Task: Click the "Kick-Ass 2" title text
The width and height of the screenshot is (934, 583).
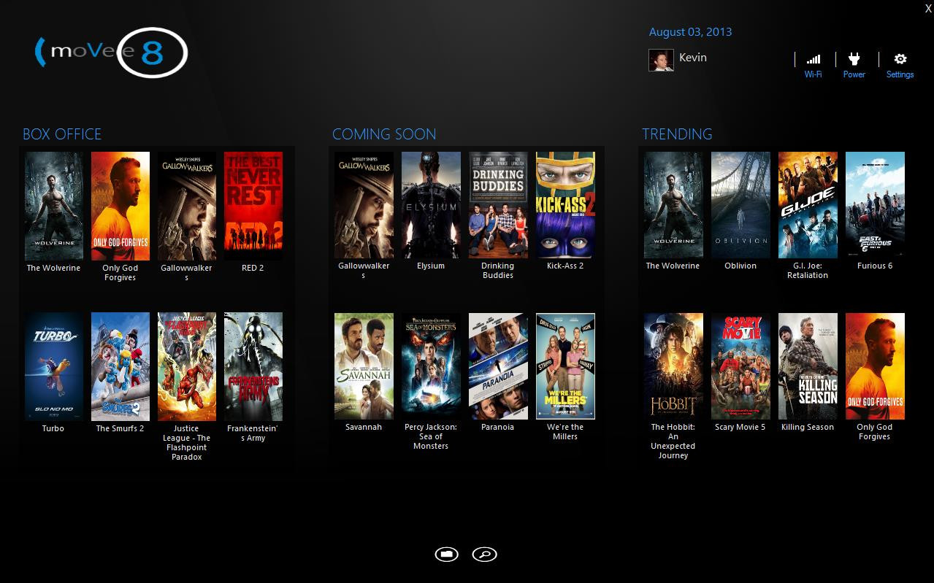Action: pyautogui.click(x=565, y=266)
